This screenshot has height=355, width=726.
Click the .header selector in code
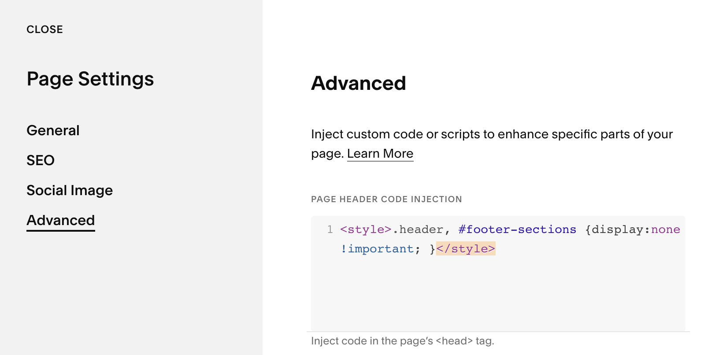[x=418, y=229]
